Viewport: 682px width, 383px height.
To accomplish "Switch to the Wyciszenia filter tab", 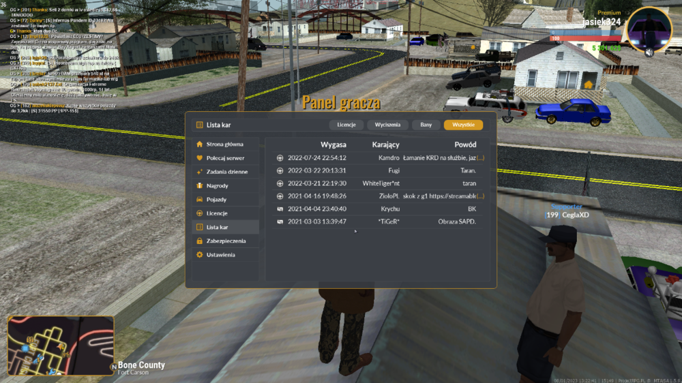I will coord(387,125).
